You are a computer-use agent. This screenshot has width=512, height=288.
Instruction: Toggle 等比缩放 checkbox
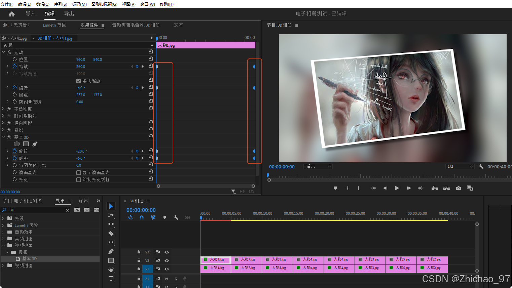click(79, 81)
